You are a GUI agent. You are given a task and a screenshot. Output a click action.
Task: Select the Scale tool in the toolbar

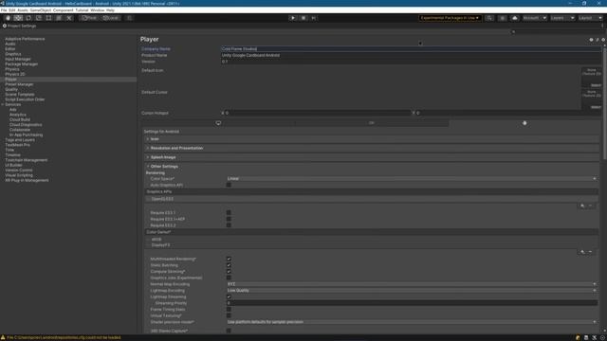pyautogui.click(x=38, y=18)
